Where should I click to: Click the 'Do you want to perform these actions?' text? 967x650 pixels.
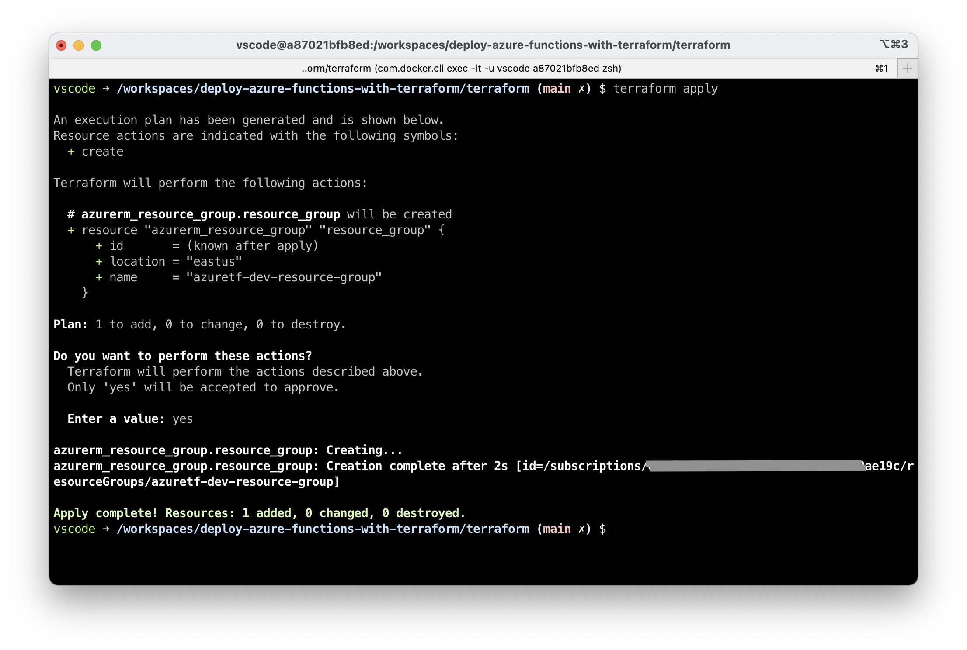point(183,356)
